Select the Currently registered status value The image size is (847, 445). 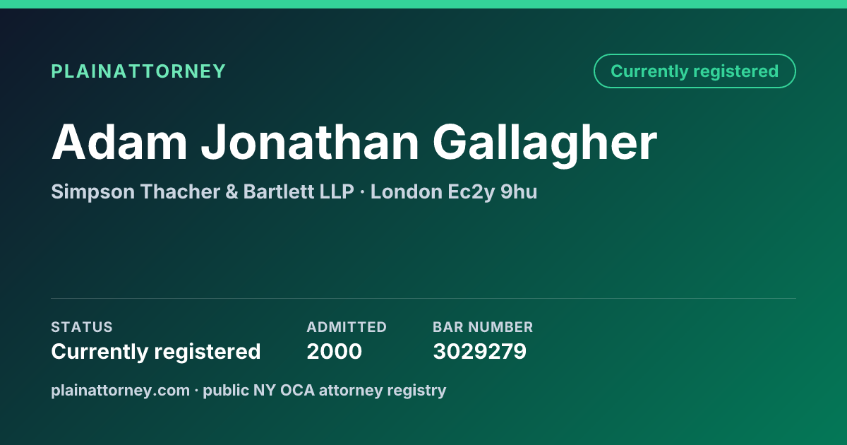156,351
